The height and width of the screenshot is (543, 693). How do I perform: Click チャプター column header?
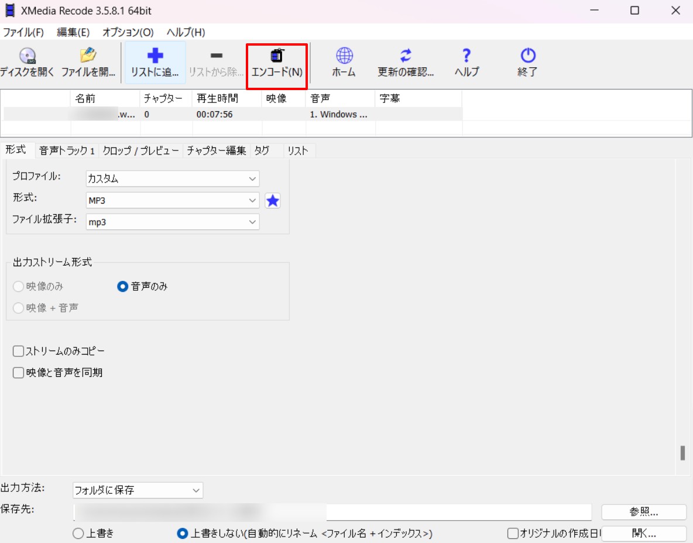pos(166,98)
